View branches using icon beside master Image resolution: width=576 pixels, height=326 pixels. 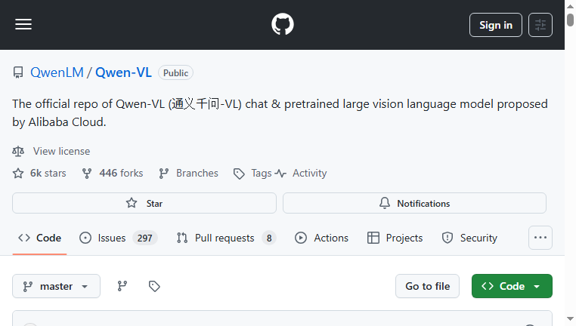click(x=122, y=286)
